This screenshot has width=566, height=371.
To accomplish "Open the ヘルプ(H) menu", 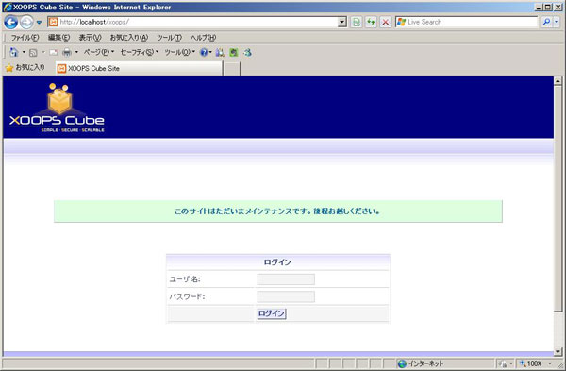I will (203, 38).
